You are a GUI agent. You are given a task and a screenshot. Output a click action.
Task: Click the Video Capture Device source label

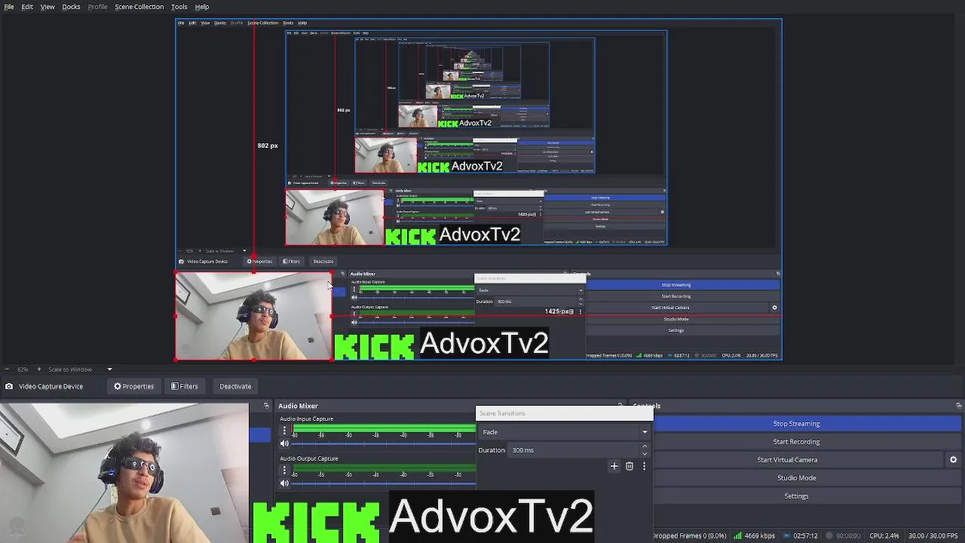[x=51, y=386]
